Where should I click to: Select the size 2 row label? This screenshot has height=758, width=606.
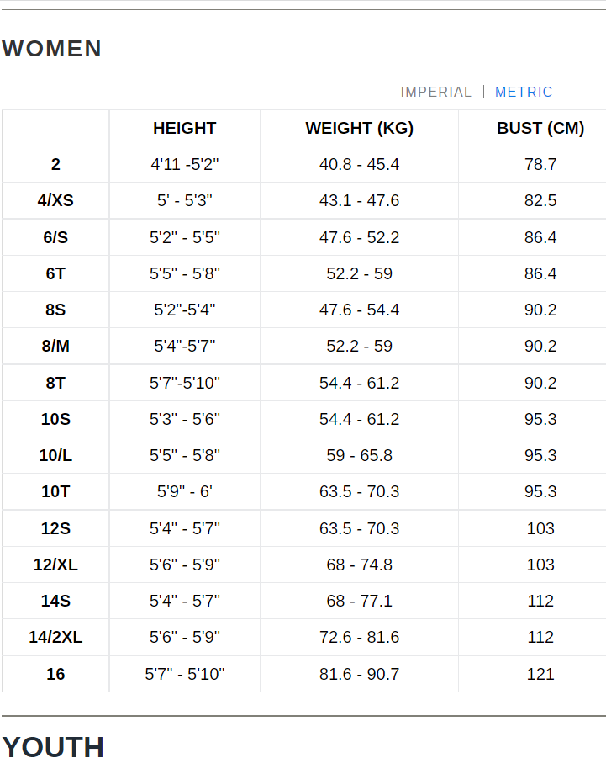pyautogui.click(x=55, y=164)
